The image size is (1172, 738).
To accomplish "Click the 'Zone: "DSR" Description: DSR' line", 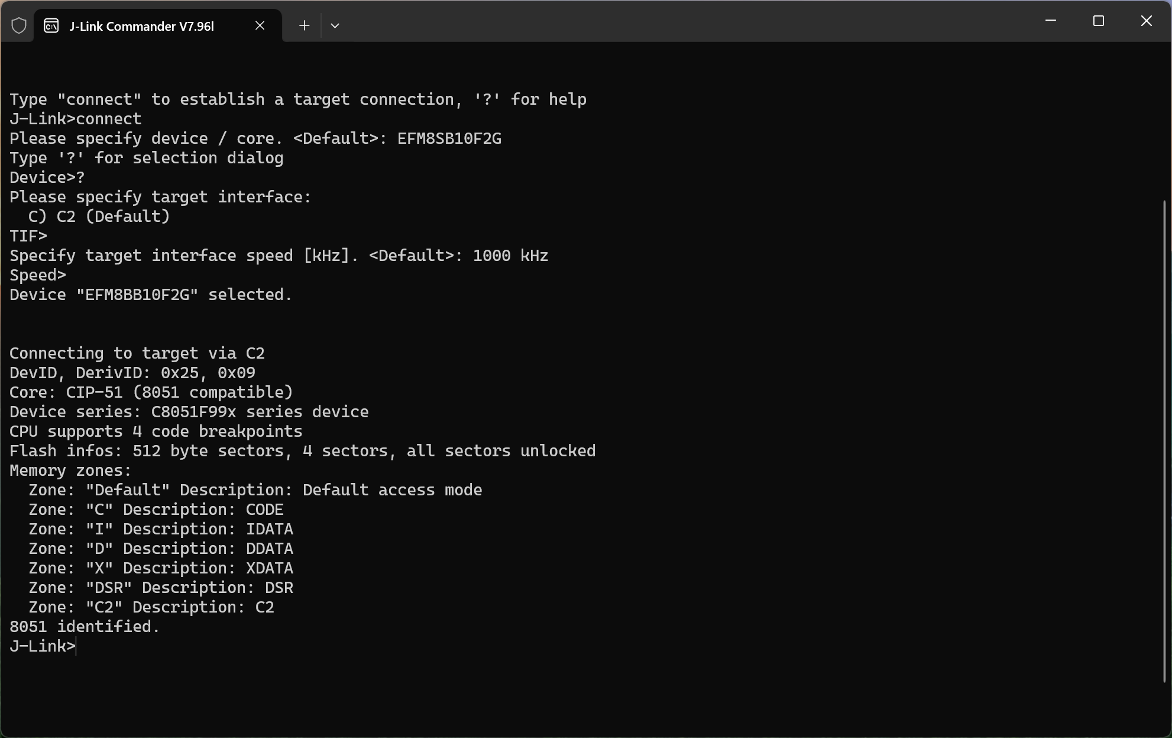I will pyautogui.click(x=161, y=588).
